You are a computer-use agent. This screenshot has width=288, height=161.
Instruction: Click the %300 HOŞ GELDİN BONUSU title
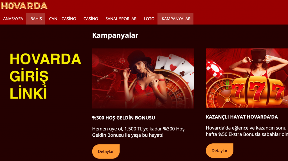coord(123,118)
